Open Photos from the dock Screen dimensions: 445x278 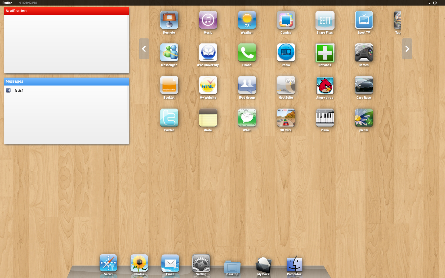(139, 263)
